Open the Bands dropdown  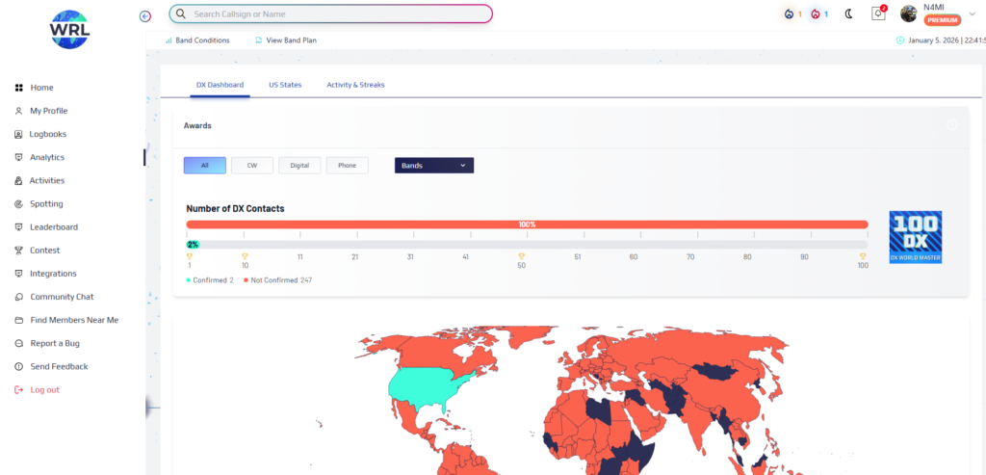tap(433, 166)
